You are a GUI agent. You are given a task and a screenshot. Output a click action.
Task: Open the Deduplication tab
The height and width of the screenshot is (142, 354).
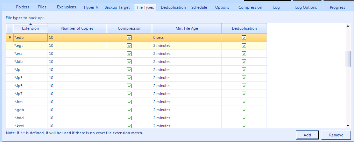(173, 7)
